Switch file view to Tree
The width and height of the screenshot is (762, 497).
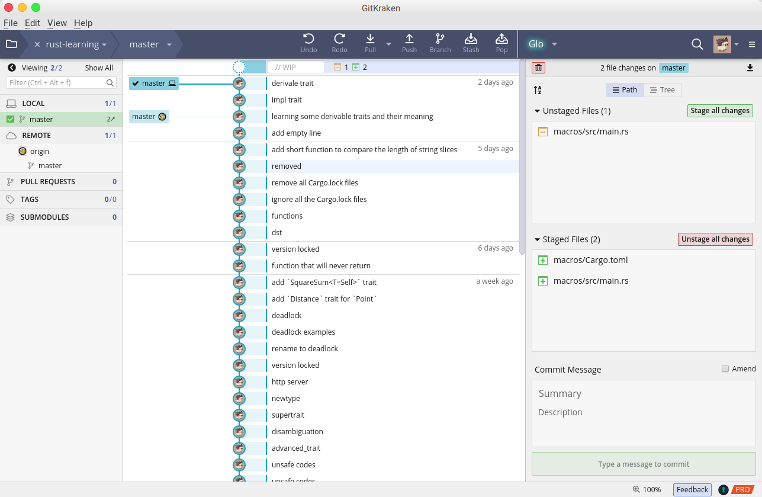pos(663,90)
